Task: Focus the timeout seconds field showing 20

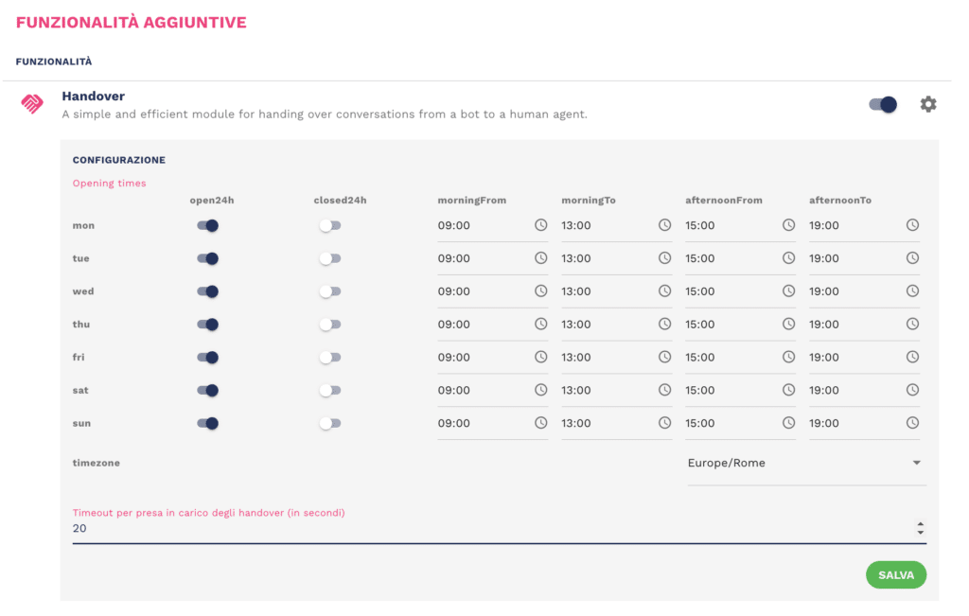Action: 500,529
